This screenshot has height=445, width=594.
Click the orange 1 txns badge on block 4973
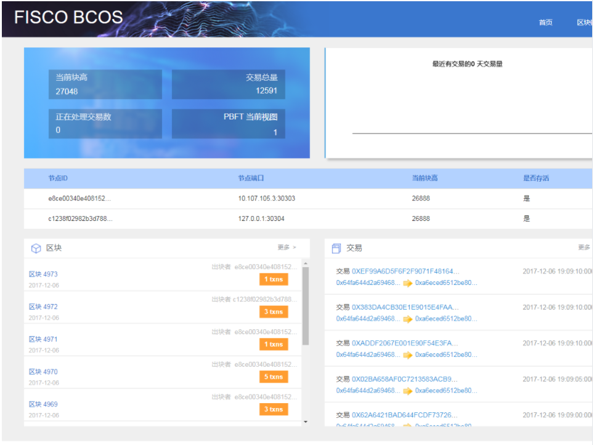(x=274, y=279)
